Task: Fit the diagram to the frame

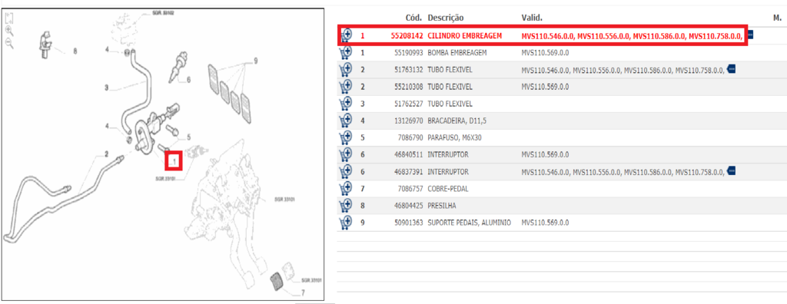Action: (x=9, y=19)
